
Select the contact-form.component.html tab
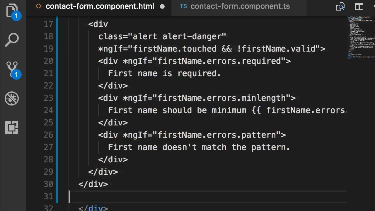point(100,6)
